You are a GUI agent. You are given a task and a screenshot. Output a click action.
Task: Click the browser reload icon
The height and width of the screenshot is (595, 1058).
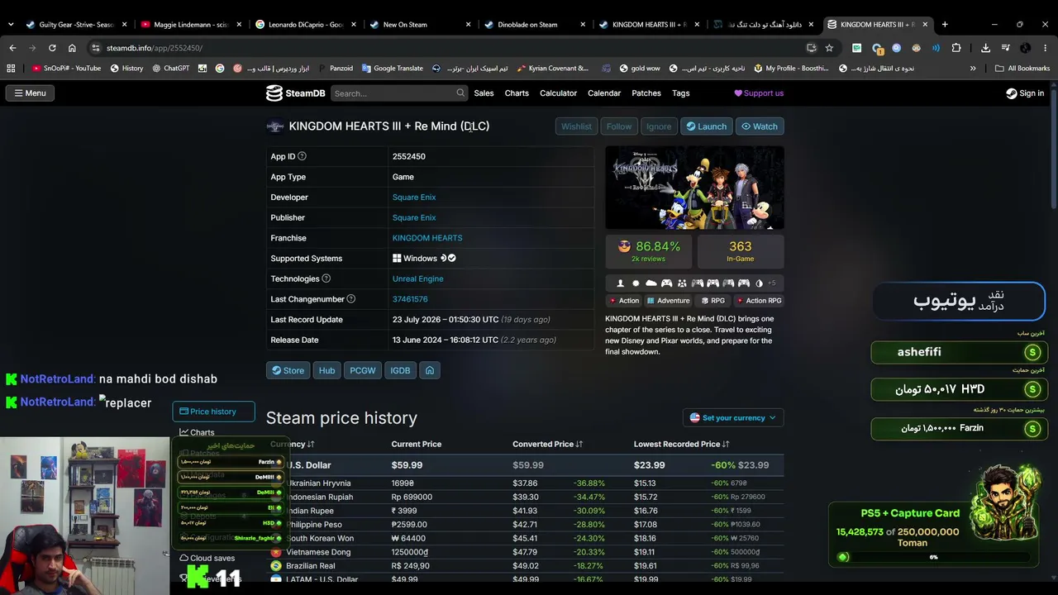click(52, 48)
